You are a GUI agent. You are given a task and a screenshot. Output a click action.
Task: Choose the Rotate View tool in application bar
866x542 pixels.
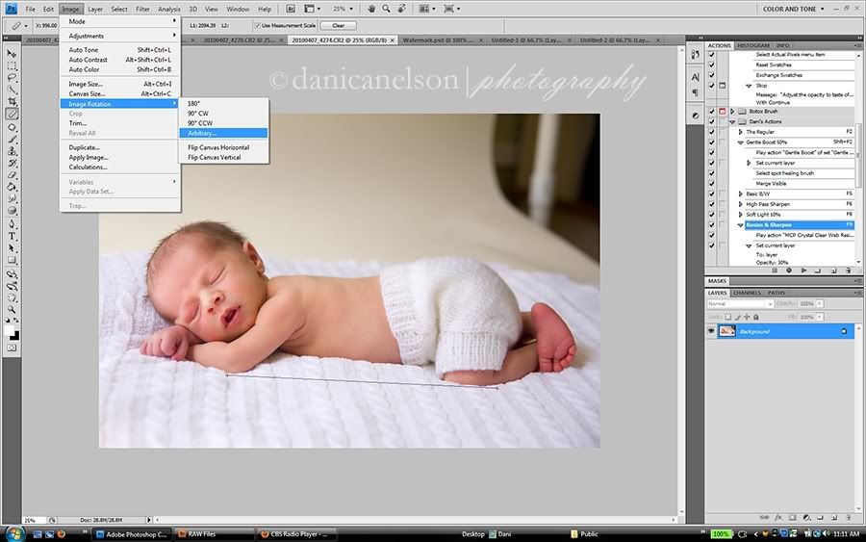point(401,9)
